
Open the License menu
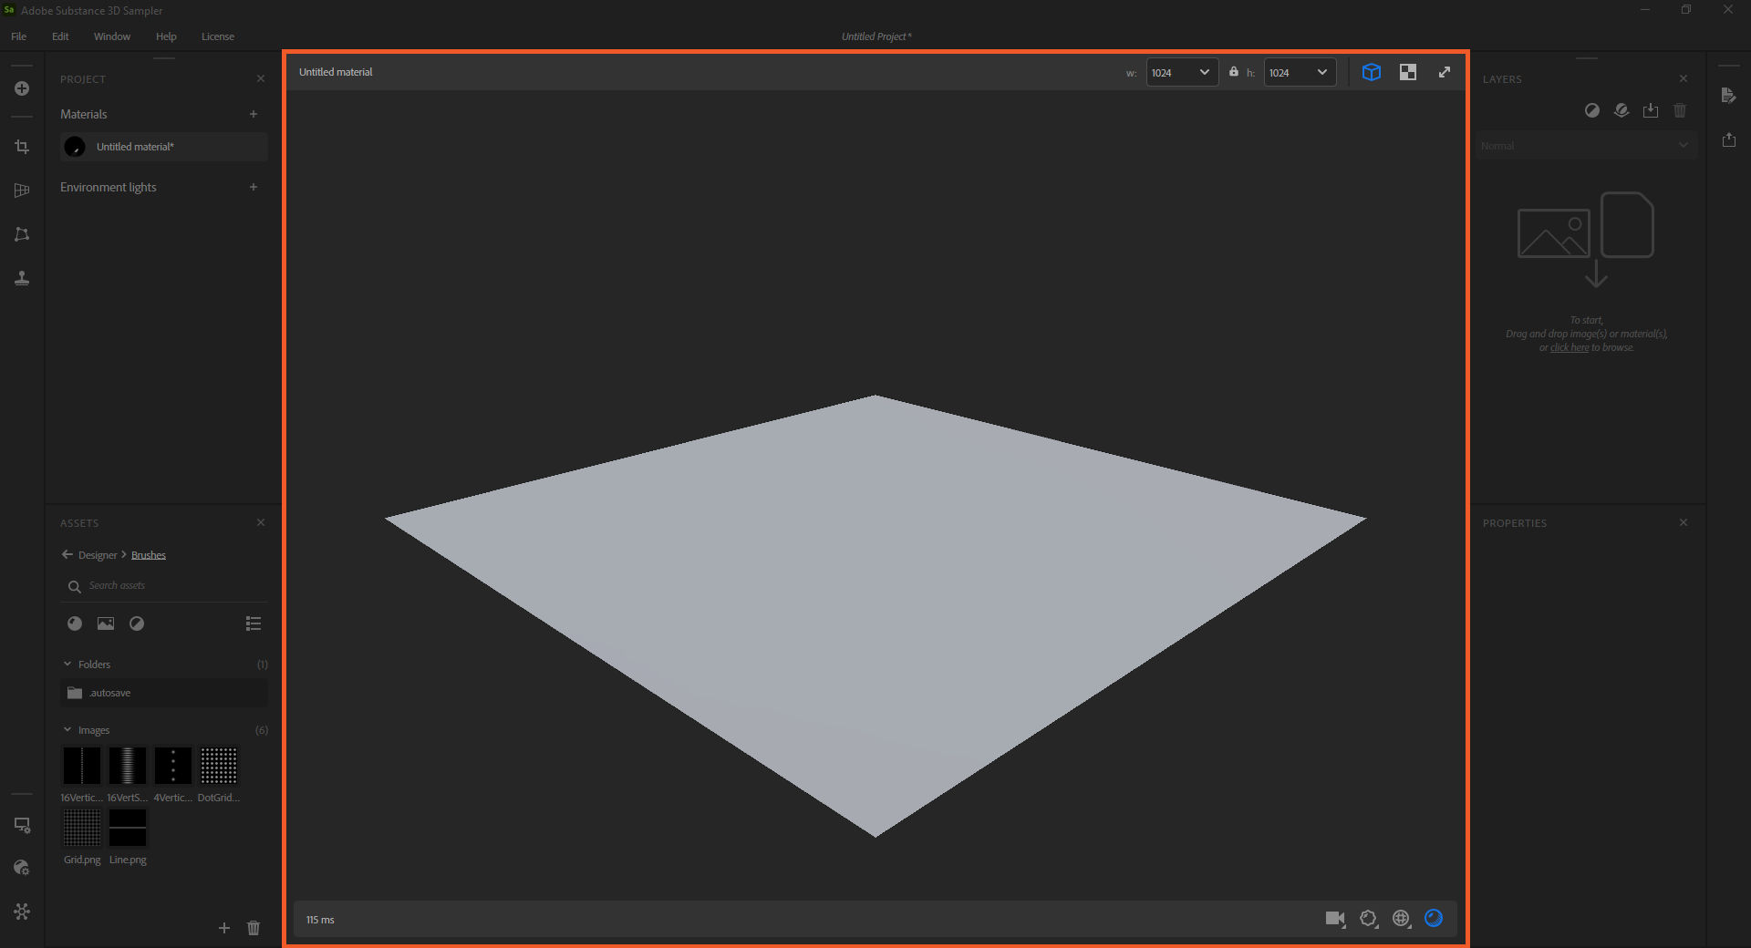(218, 36)
